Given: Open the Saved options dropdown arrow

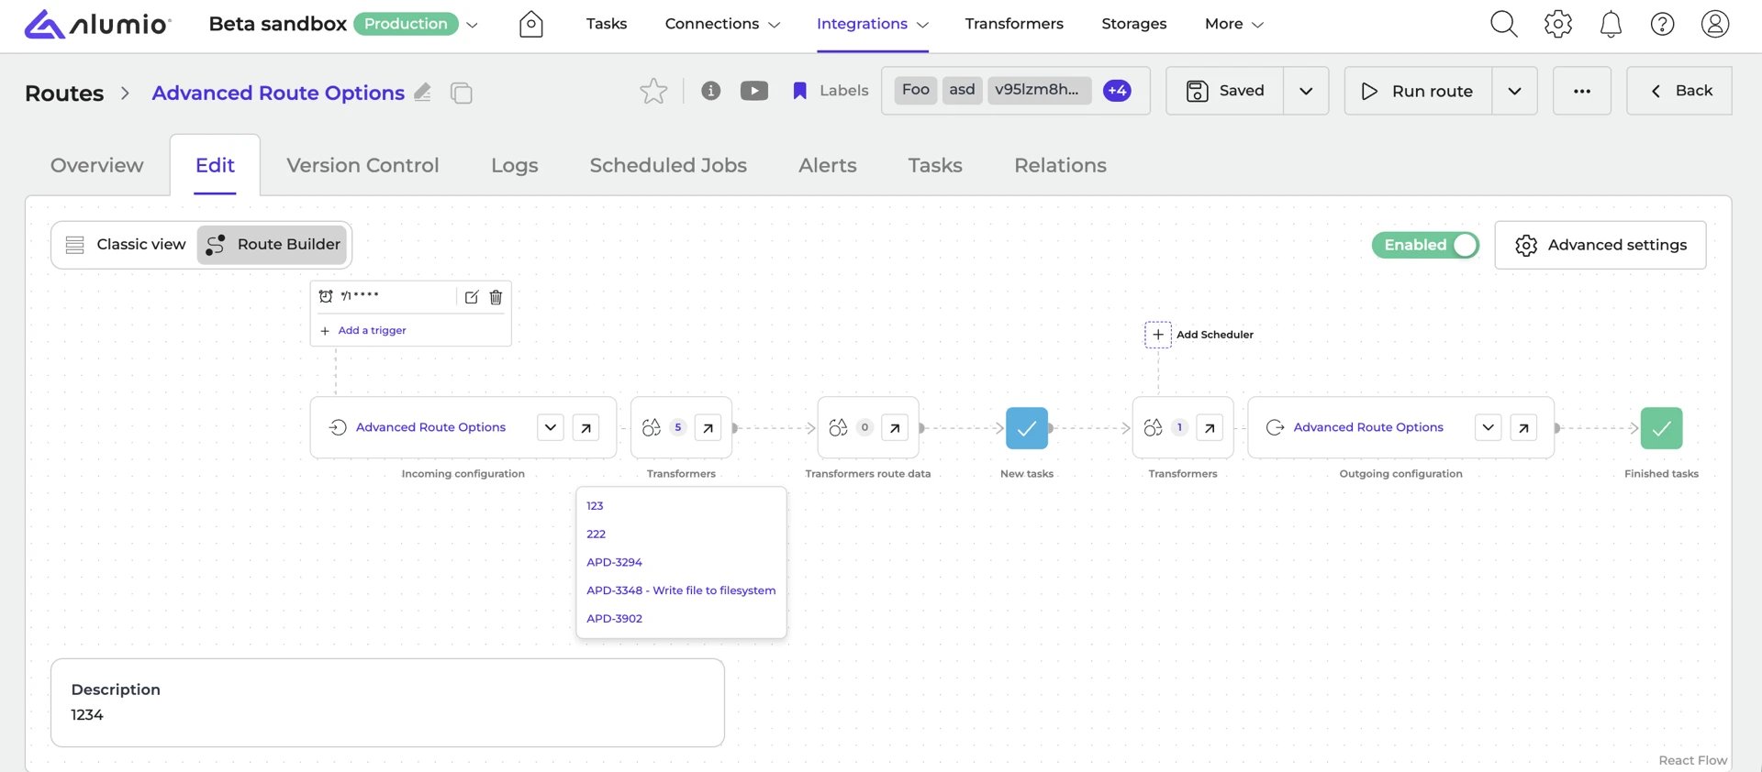Looking at the screenshot, I should point(1306,91).
